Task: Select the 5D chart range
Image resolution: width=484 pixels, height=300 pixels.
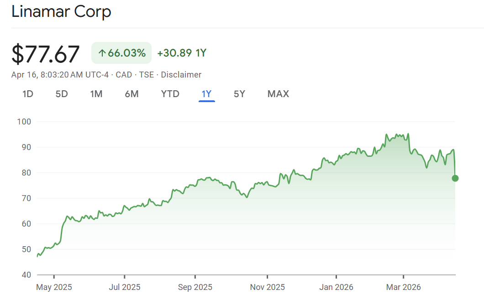Action: (x=62, y=94)
